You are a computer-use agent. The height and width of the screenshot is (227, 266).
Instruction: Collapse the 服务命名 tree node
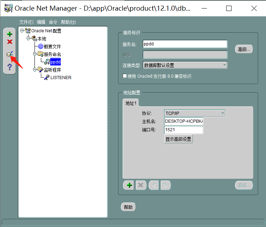[34, 54]
